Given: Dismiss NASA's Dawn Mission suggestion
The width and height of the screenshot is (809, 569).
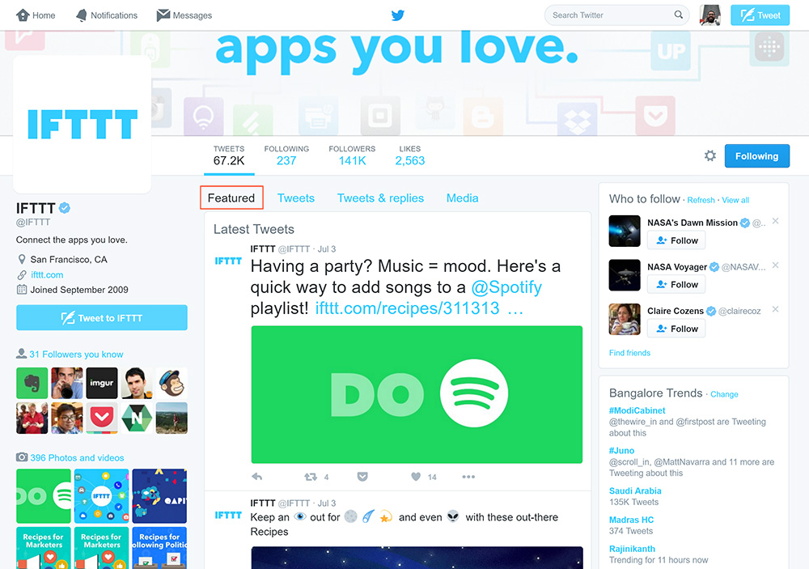Looking at the screenshot, I should point(775,221).
